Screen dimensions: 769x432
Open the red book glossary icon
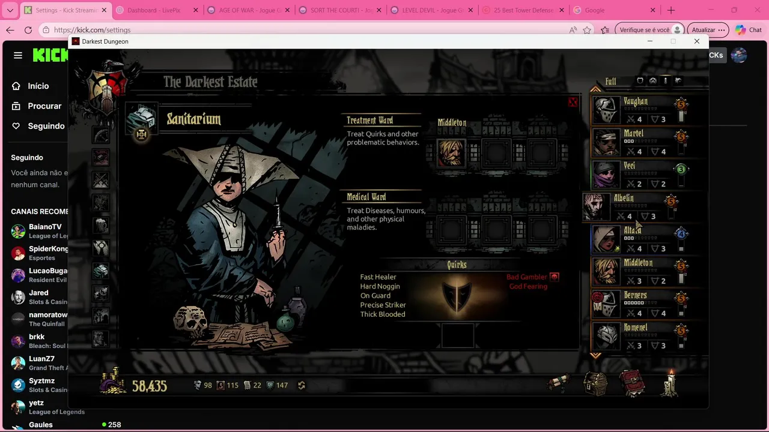coord(633,383)
